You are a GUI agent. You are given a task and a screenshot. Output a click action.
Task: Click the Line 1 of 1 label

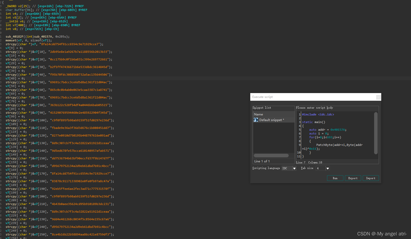(x=262, y=161)
